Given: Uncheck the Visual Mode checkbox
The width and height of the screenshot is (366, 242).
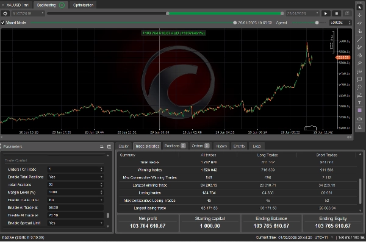Looking at the screenshot, I should tap(3, 23).
